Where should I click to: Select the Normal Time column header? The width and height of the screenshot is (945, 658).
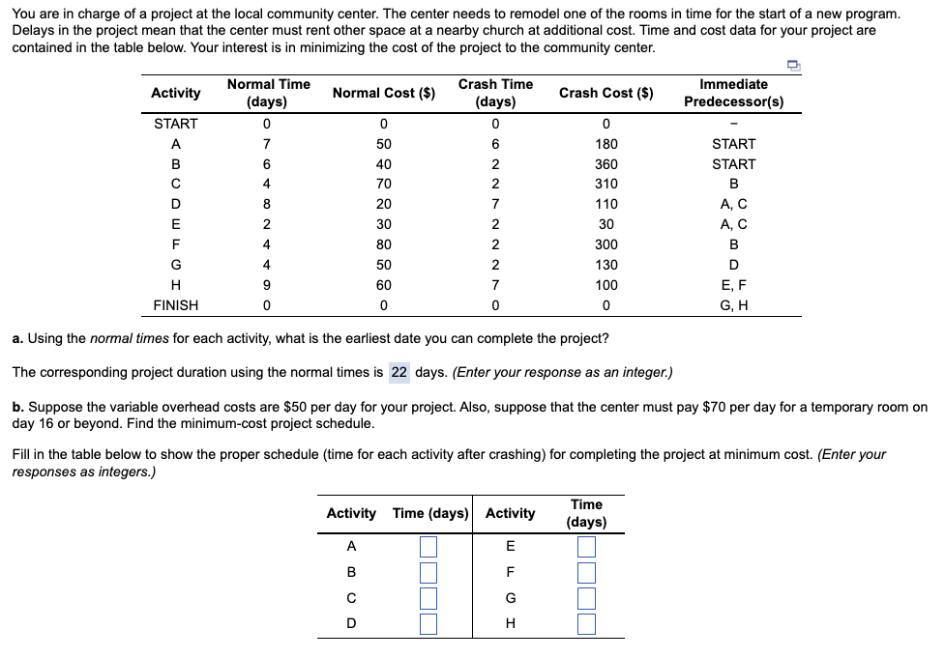click(268, 92)
